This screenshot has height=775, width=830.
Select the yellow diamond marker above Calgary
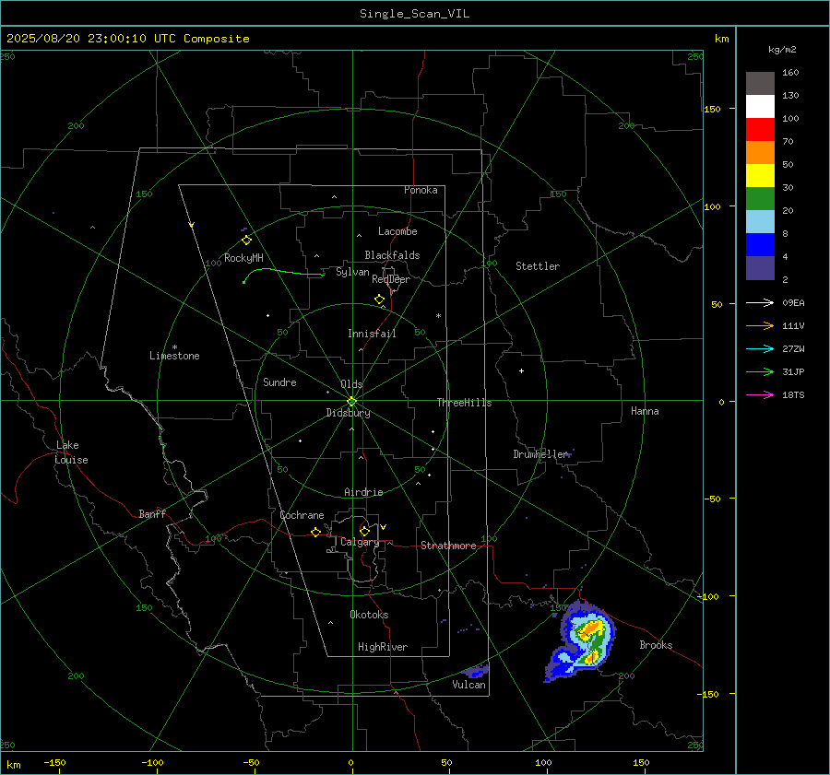click(364, 531)
